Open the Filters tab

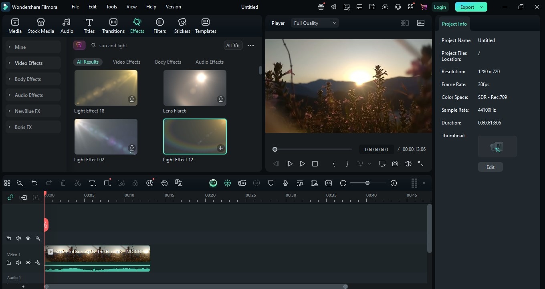[x=159, y=26]
